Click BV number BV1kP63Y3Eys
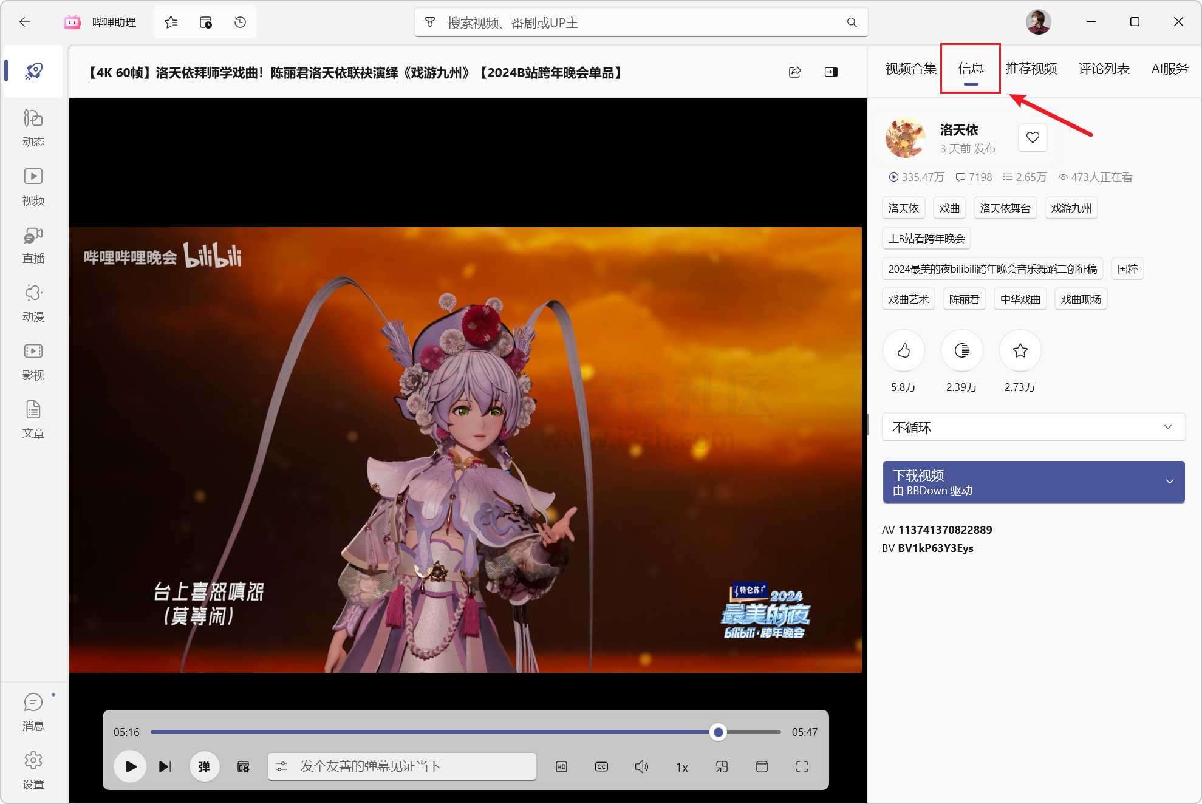The image size is (1202, 804). pos(935,548)
